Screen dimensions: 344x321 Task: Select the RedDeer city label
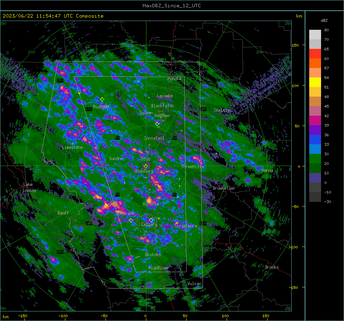162,116
